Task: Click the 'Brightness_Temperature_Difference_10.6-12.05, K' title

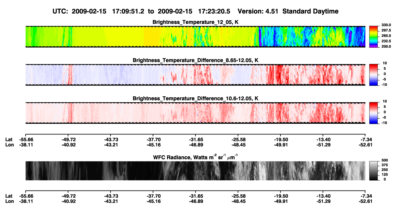Action: (196, 98)
